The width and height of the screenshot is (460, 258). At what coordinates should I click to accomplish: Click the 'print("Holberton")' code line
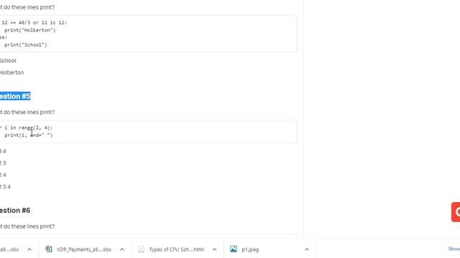tap(30, 30)
